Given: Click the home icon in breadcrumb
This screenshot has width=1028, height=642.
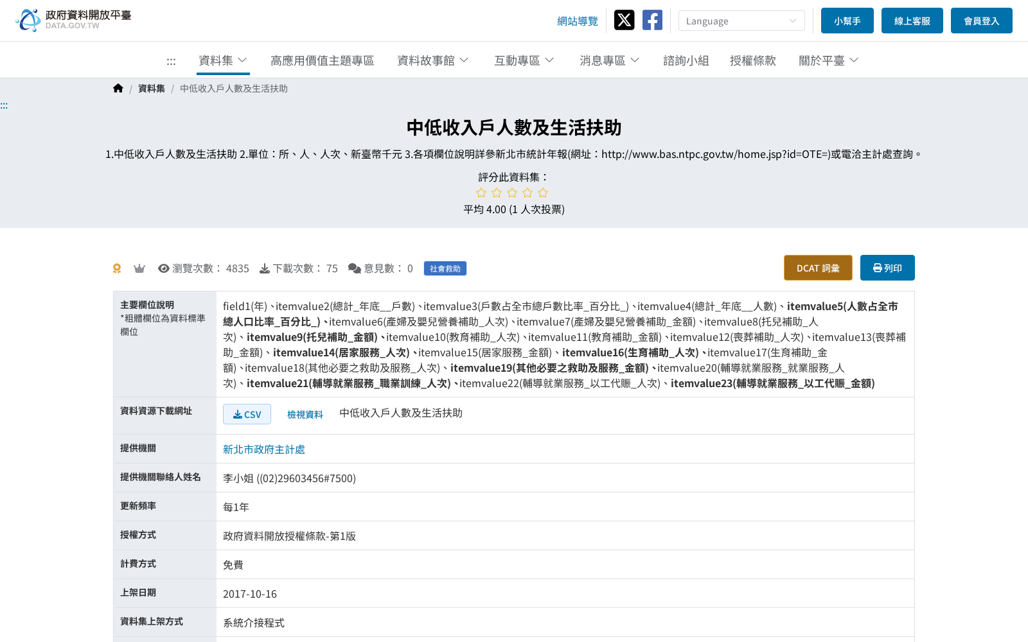Looking at the screenshot, I should pyautogui.click(x=118, y=88).
